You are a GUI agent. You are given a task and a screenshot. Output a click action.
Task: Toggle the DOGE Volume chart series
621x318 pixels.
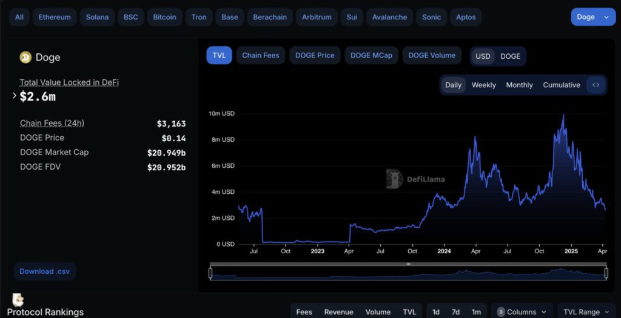pos(432,55)
